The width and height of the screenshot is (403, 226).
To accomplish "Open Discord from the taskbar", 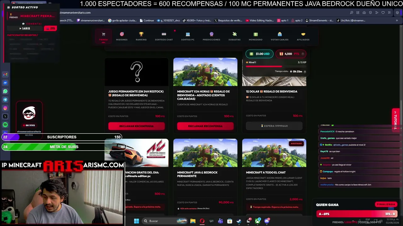I will (267, 221).
